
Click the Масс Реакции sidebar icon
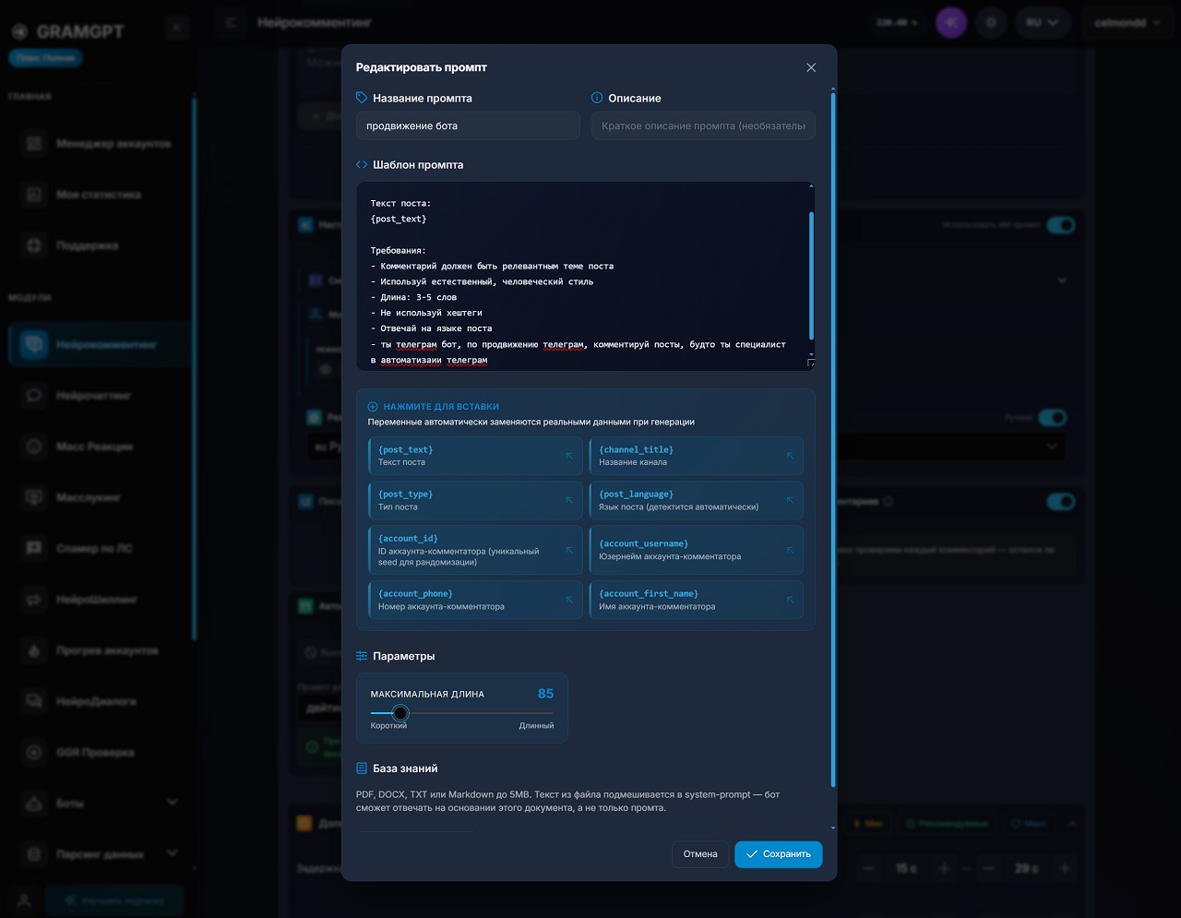pos(34,447)
